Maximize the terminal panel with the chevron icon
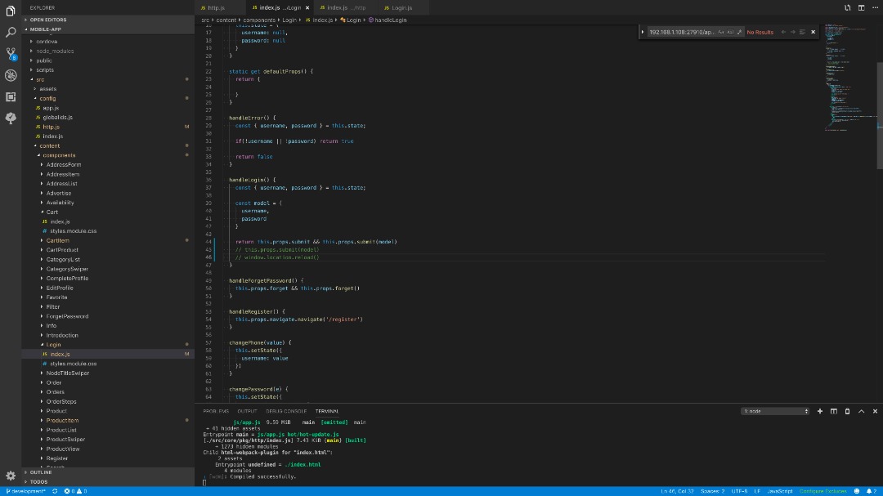Image resolution: width=883 pixels, height=496 pixels. [x=861, y=411]
